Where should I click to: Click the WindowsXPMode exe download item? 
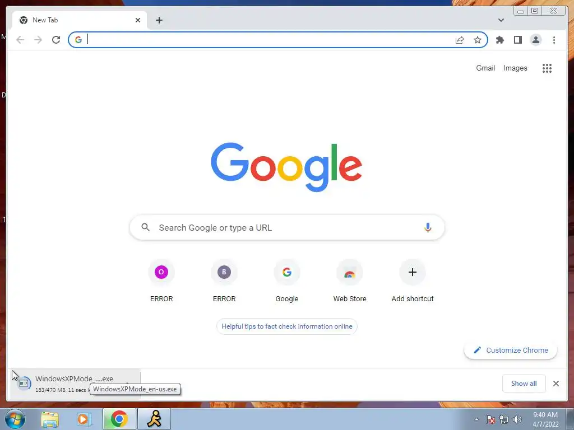coord(75,384)
